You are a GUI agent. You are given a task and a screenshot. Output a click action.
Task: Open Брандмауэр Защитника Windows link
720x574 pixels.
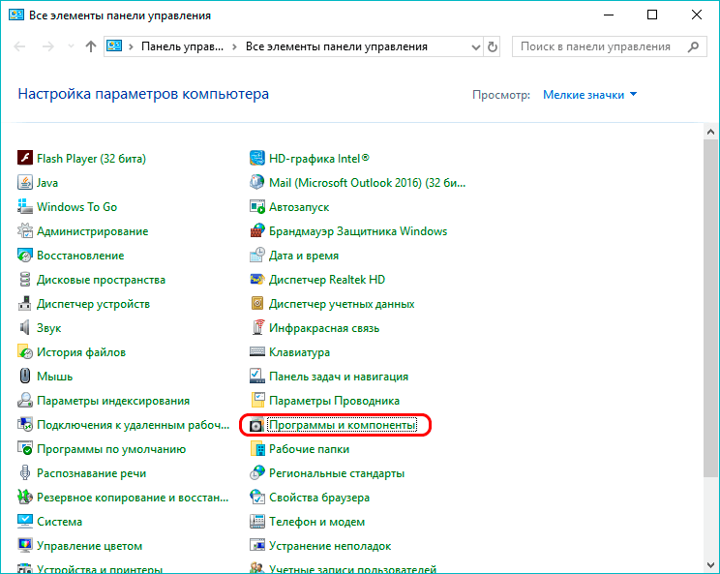358,230
